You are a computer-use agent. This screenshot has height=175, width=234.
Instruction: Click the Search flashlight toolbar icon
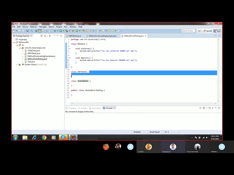90,31
